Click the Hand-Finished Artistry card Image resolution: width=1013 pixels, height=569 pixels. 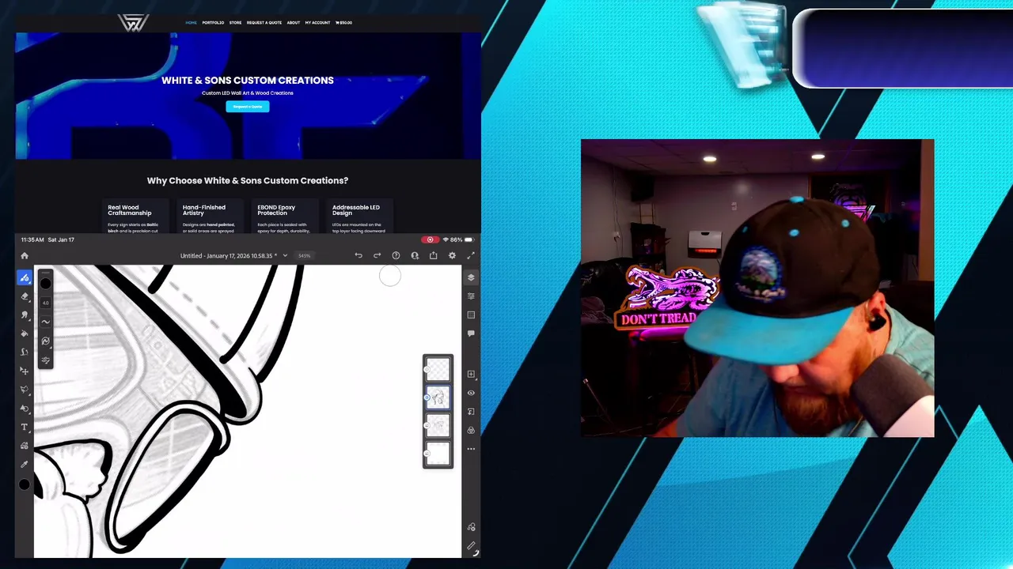click(x=209, y=217)
